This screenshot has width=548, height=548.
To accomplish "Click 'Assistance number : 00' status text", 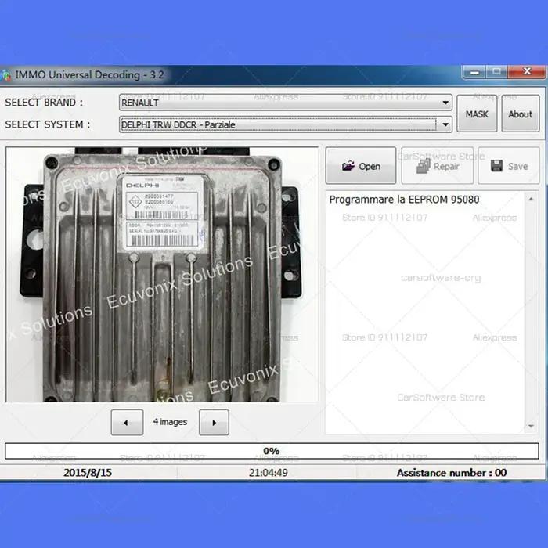I will tap(452, 473).
